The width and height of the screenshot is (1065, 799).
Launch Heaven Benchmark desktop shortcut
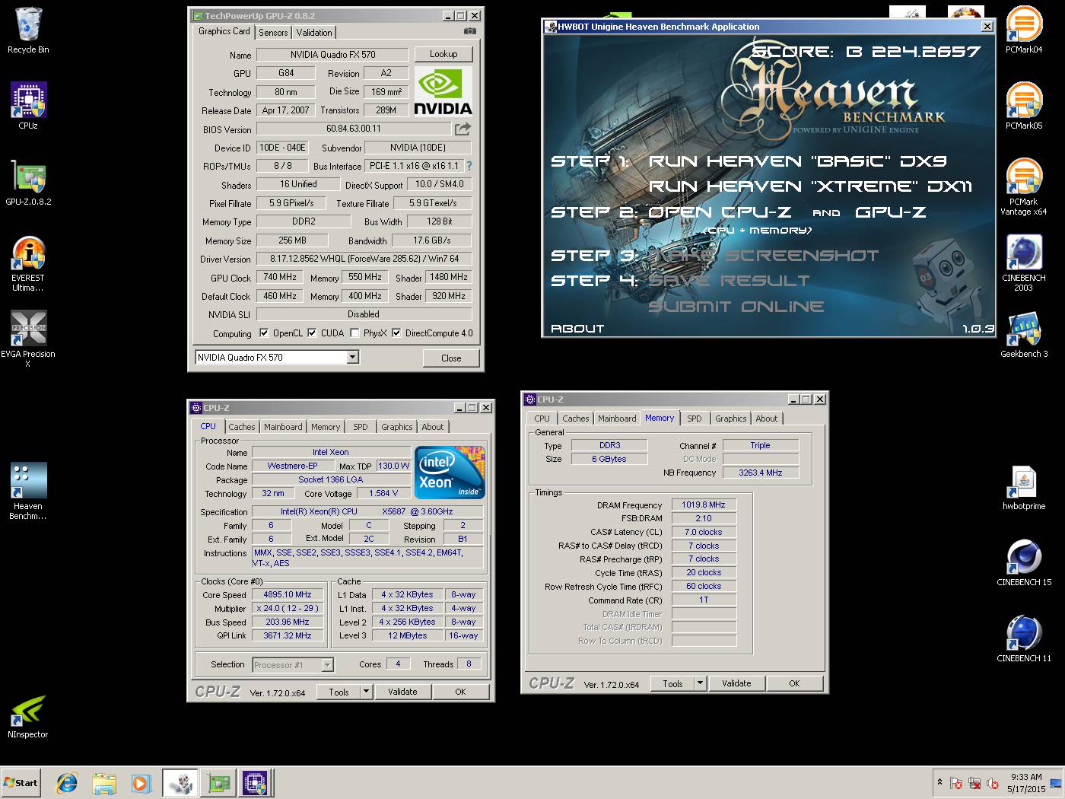[x=28, y=491]
